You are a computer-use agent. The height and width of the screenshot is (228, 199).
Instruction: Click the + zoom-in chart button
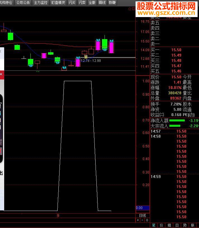click(x=138, y=220)
